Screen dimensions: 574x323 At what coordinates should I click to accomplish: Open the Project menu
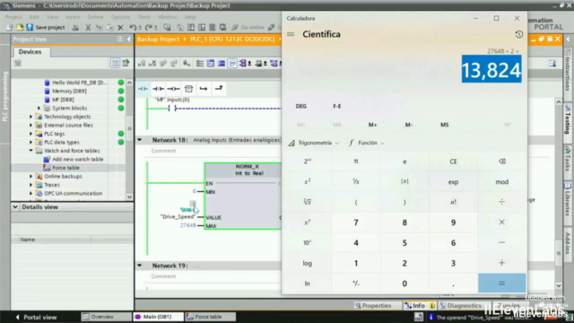13,17
